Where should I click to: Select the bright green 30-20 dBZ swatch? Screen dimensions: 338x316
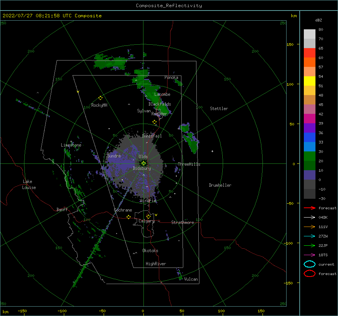(309, 156)
